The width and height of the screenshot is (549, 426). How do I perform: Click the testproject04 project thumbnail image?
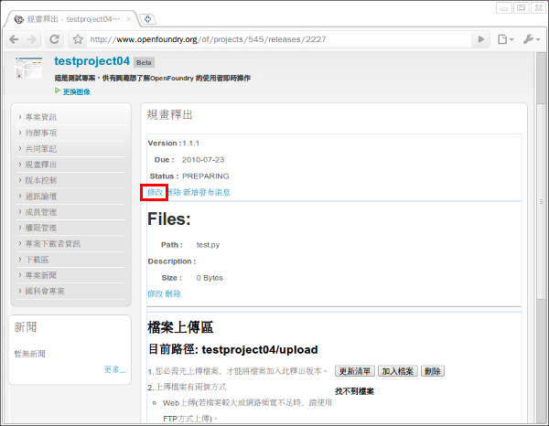(28, 68)
